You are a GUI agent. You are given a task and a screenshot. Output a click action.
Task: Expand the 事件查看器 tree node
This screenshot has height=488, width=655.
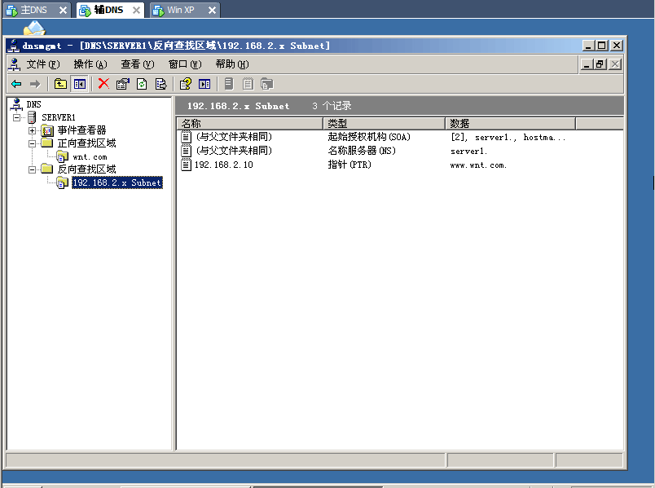[33, 130]
